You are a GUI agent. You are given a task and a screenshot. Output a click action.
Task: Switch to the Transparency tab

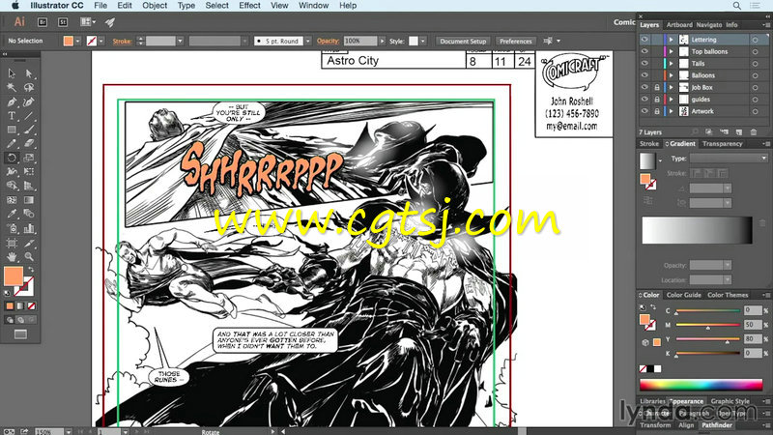722,144
